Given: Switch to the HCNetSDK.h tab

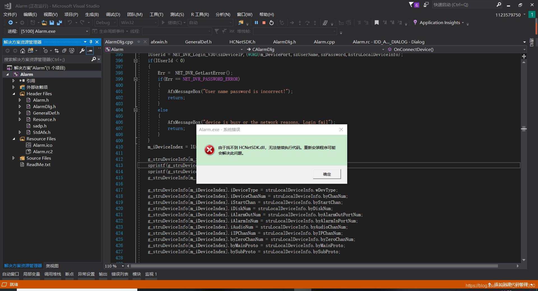Looking at the screenshot, I should pos(242,42).
